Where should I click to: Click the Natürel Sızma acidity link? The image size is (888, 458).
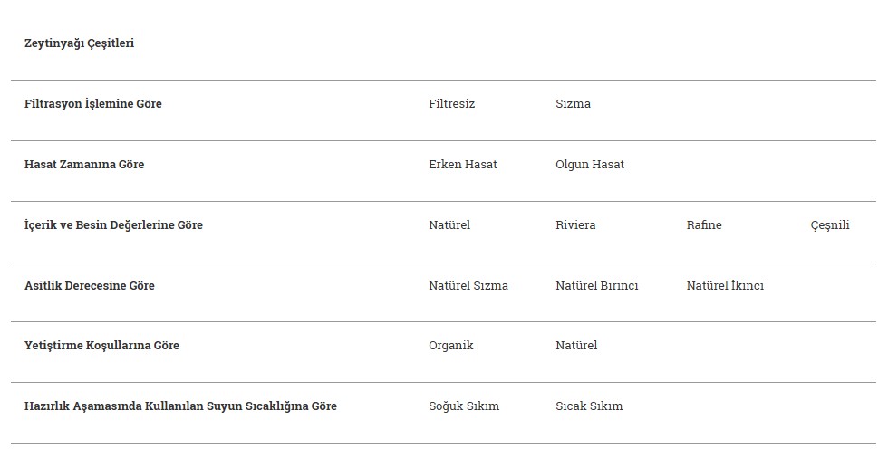[468, 285]
